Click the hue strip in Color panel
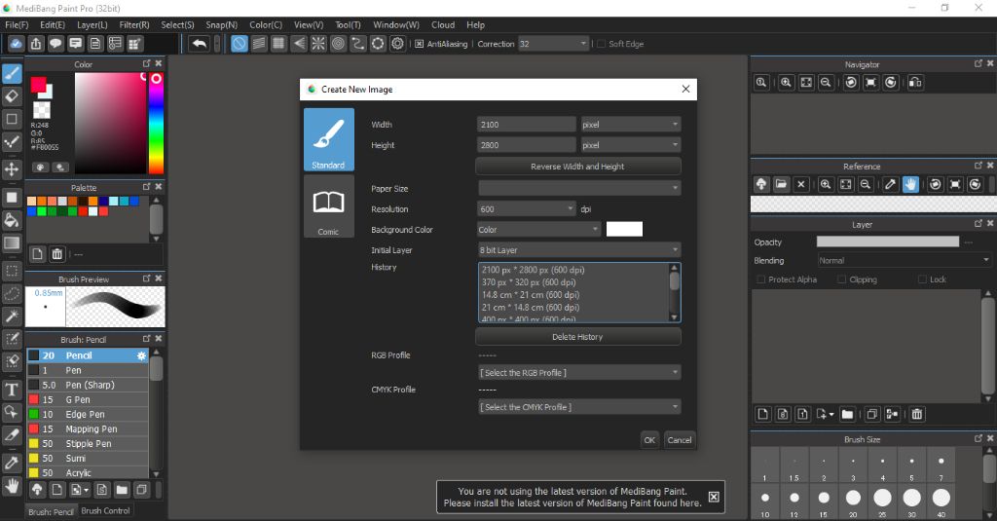The height and width of the screenshot is (521, 997). tap(157, 123)
